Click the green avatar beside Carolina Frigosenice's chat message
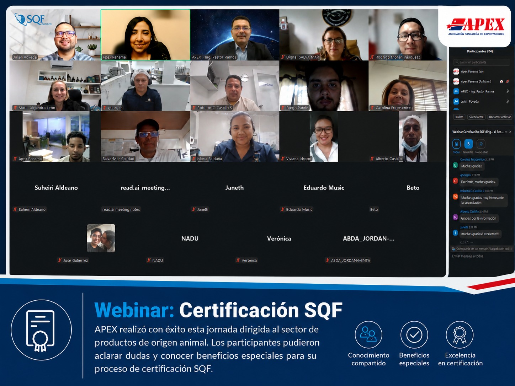Image resolution: width=515 pixels, height=386 pixels. pyautogui.click(x=455, y=165)
